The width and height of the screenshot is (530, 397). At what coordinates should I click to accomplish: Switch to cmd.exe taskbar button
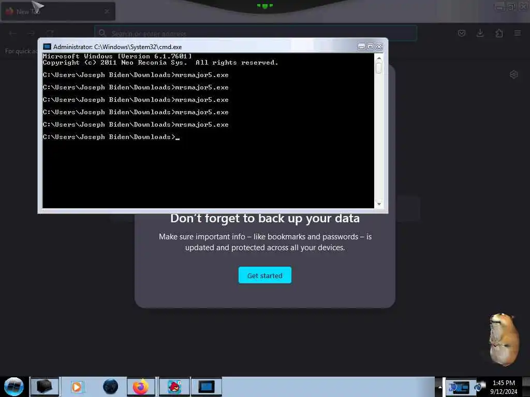click(206, 387)
